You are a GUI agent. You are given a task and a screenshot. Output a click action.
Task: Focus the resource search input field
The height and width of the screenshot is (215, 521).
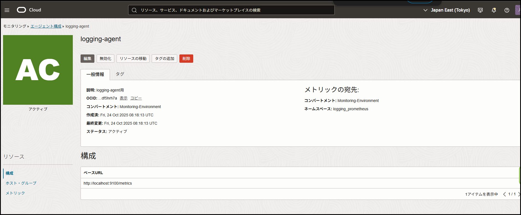point(235,10)
